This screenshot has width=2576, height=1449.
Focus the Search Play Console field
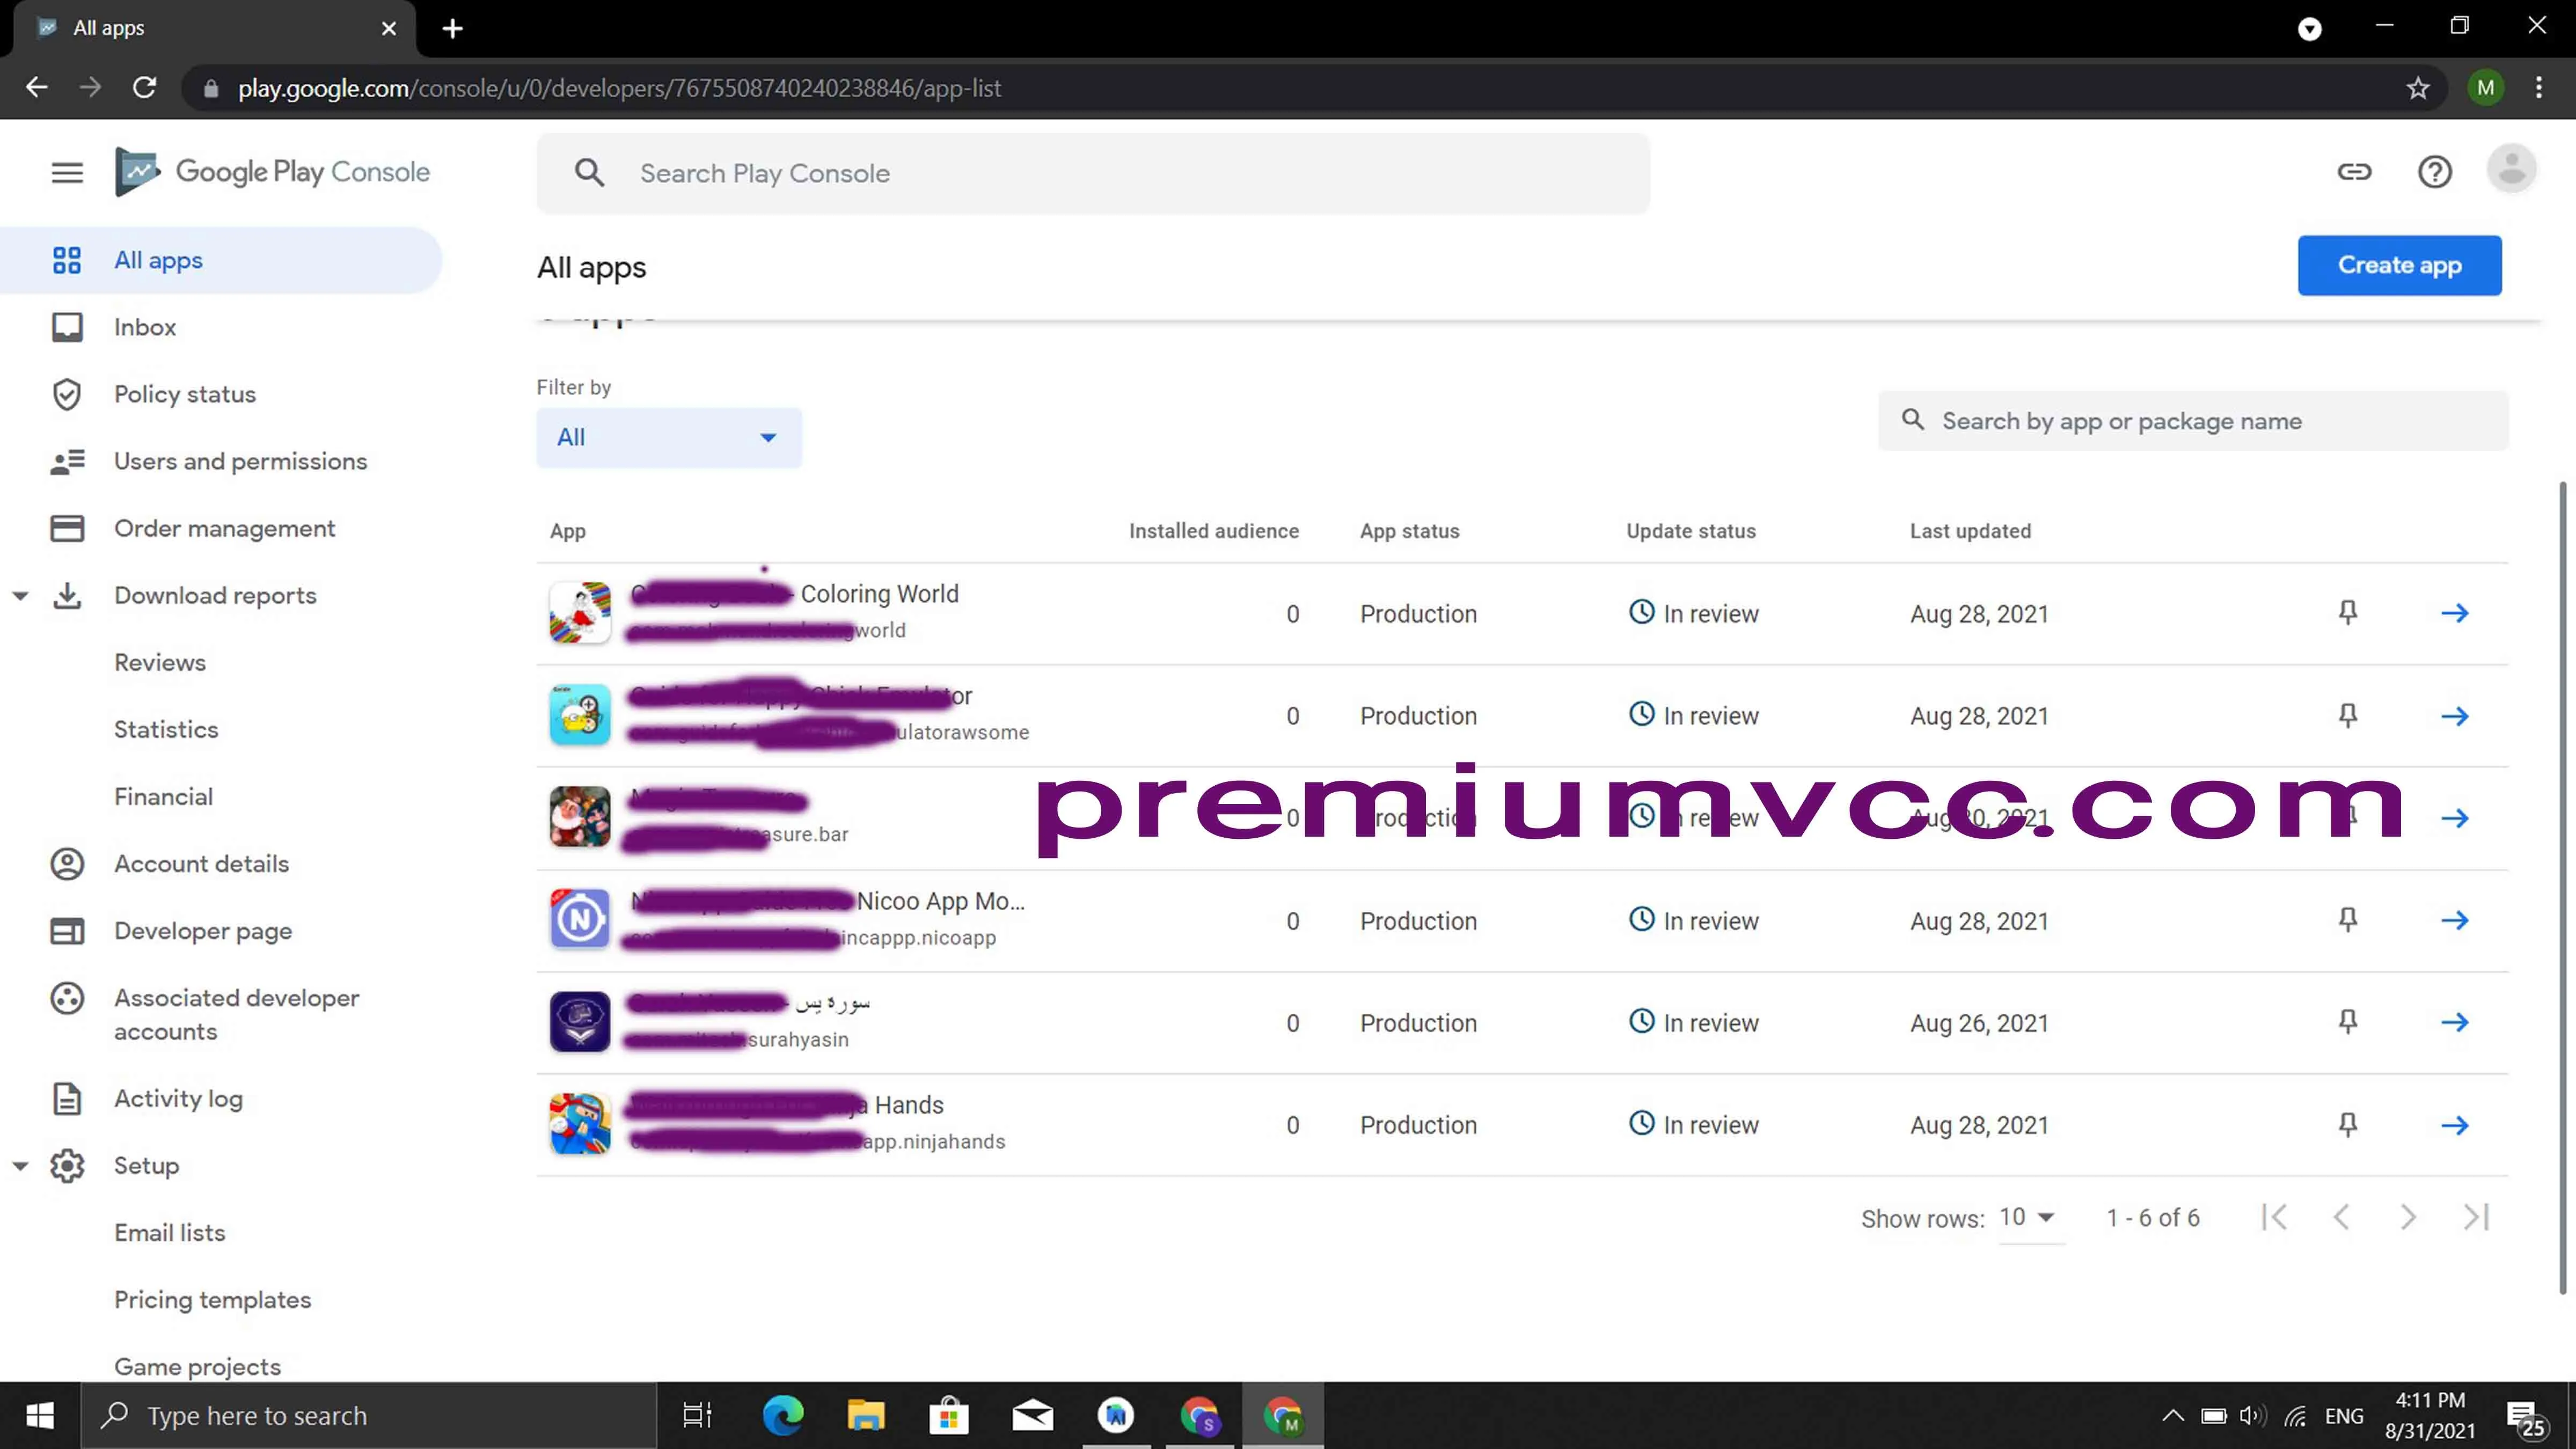[x=1093, y=173]
